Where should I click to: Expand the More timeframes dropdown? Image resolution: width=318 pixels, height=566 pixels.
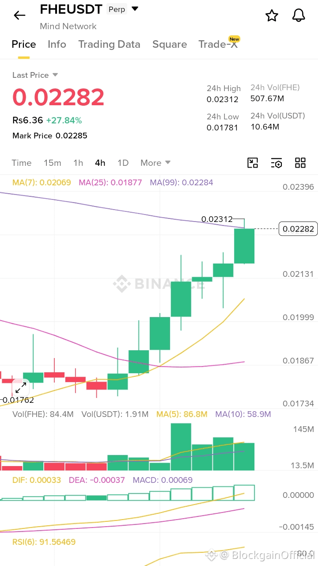[155, 163]
